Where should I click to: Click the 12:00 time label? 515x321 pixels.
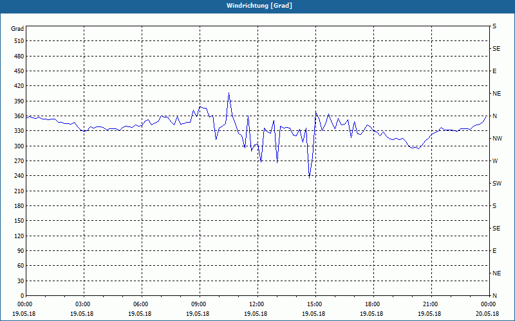[257, 304]
